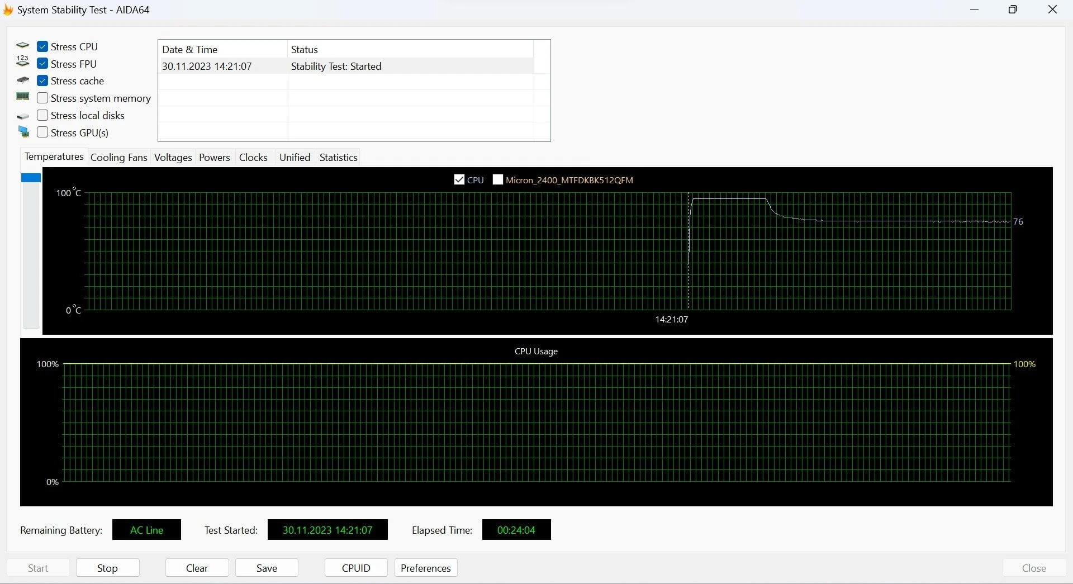The width and height of the screenshot is (1073, 584).
Task: Click the CPU chip icon beside Stress CPU
Action: pyautogui.click(x=22, y=46)
